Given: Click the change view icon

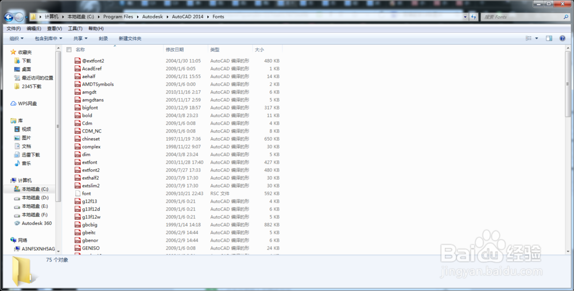Looking at the screenshot, I should pos(529,38).
